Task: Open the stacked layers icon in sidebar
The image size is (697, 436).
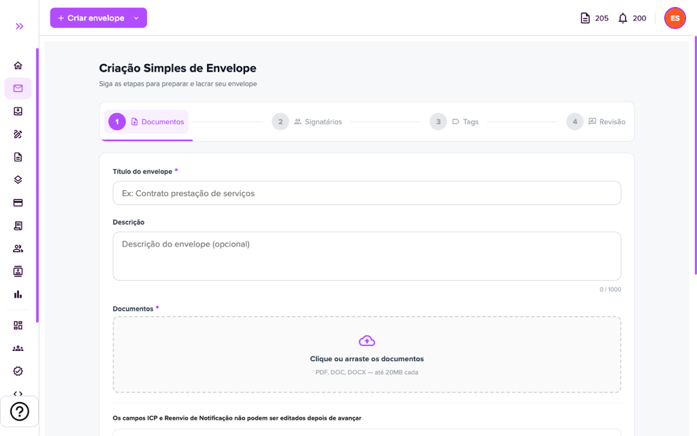Action: 18,180
